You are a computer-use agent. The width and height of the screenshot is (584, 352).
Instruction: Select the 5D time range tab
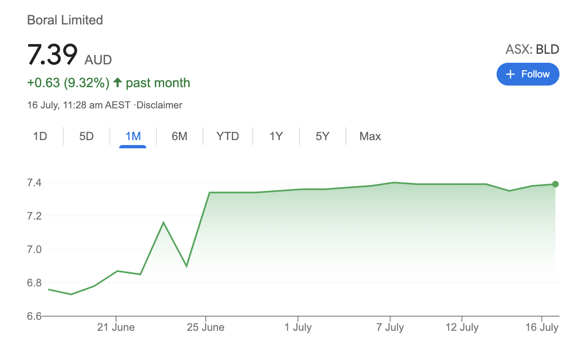[x=87, y=136]
